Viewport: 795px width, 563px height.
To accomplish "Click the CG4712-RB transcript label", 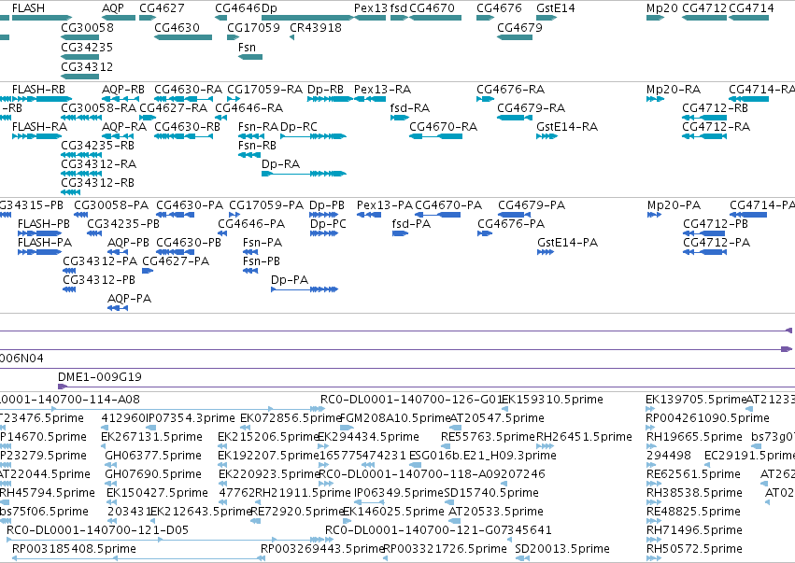I will click(715, 108).
